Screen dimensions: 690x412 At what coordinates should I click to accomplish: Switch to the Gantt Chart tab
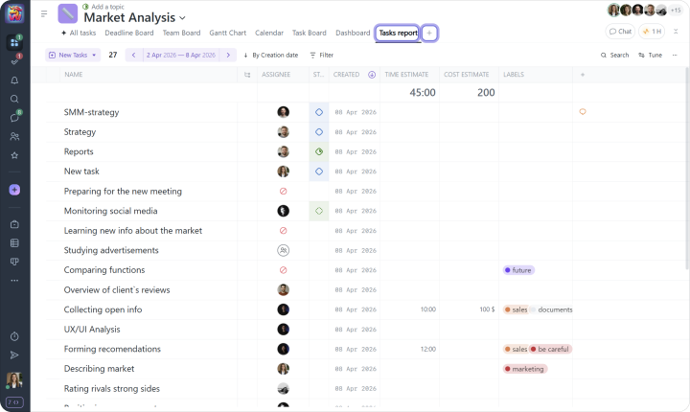pos(227,33)
